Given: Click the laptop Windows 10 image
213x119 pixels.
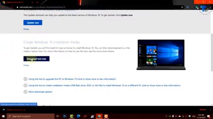Looking at the screenshot, I should click(161, 55).
